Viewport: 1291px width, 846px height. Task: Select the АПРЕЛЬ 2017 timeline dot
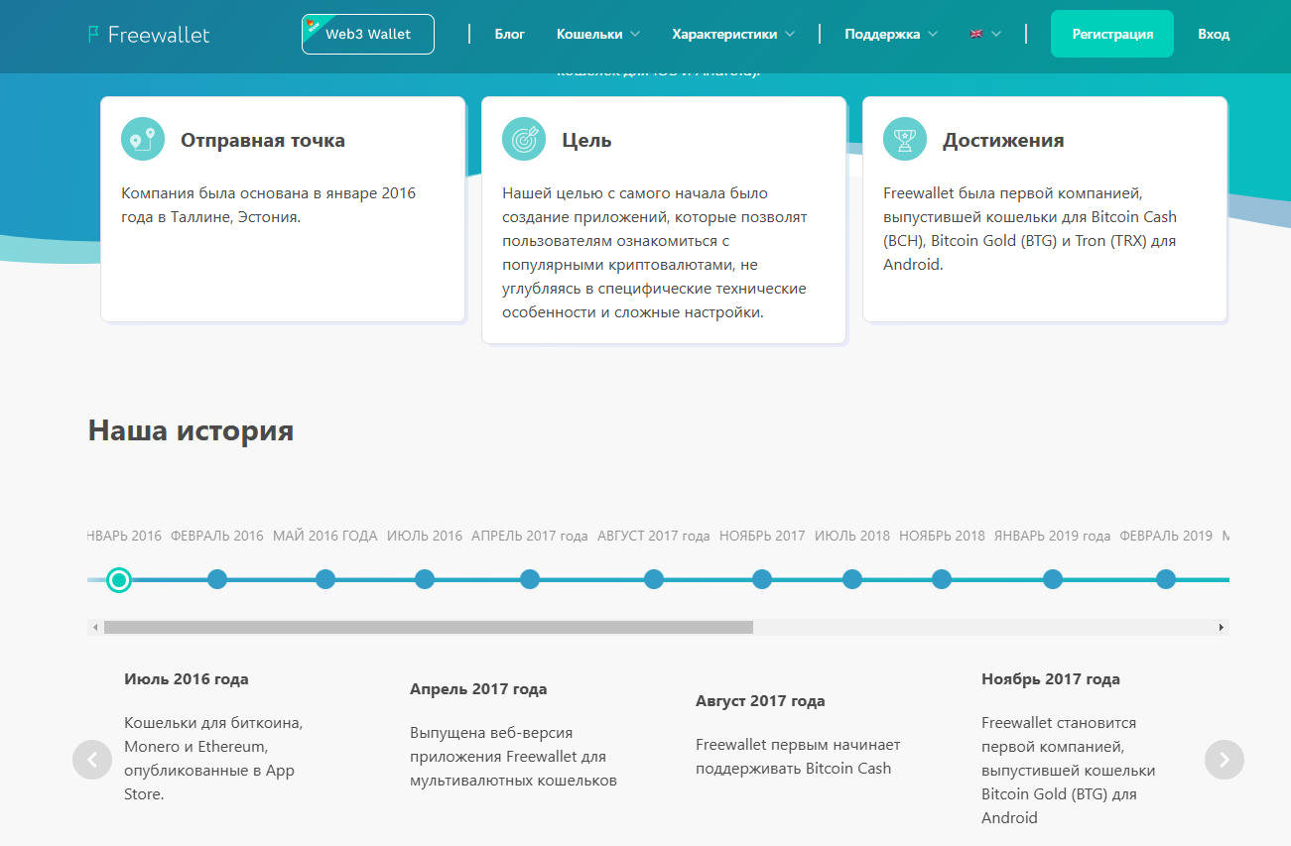530,579
